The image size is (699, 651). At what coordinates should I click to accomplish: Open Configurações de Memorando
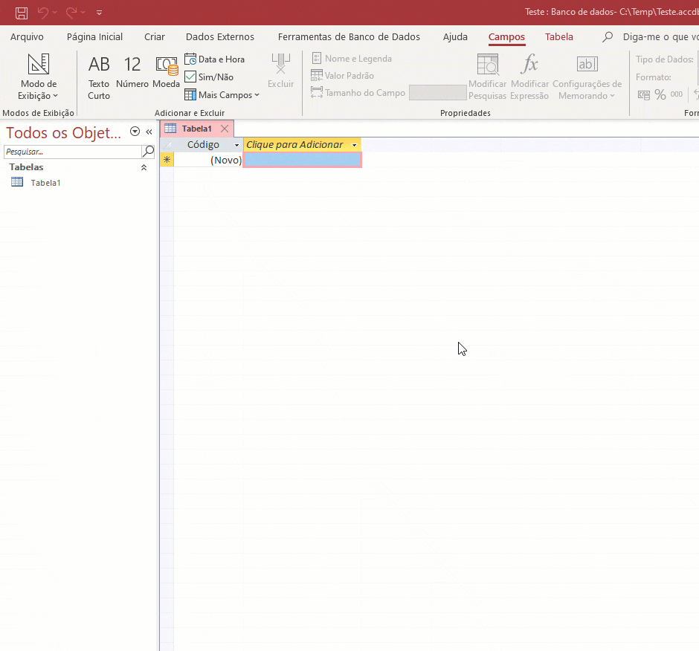tap(587, 77)
